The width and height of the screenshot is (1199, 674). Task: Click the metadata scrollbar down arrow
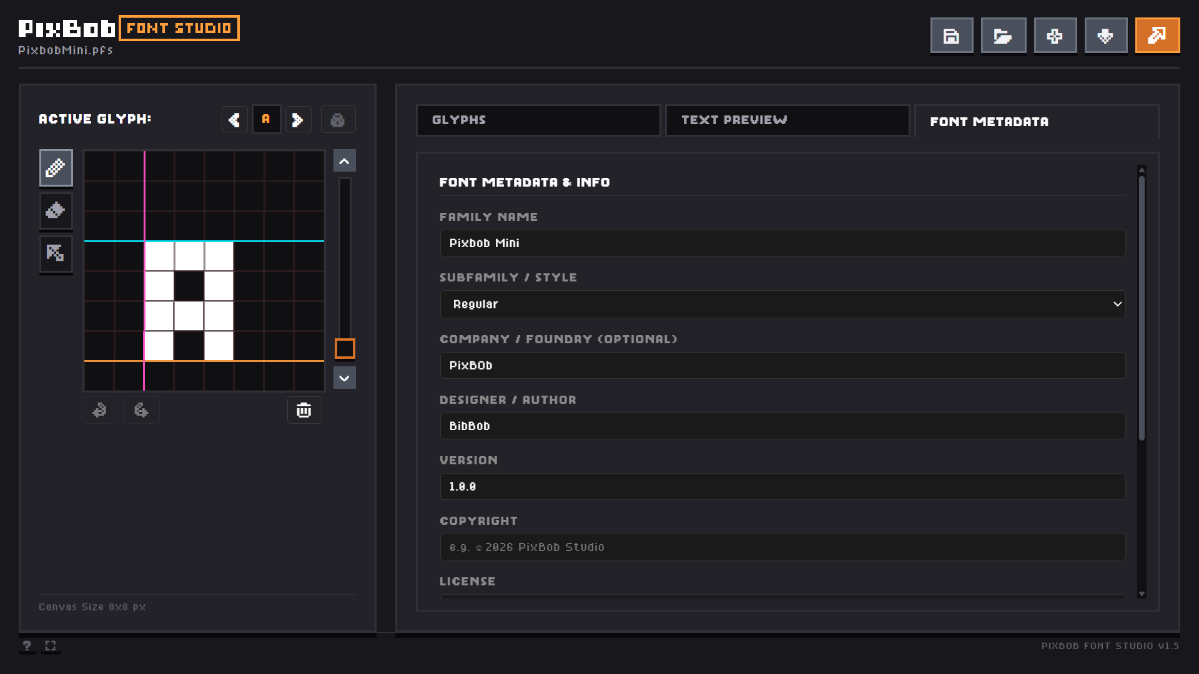point(1142,594)
